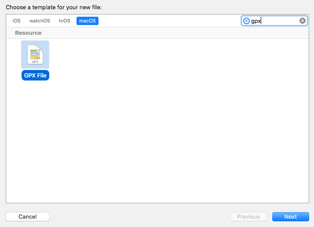Click blank tab bar space beside macOS

coord(167,21)
